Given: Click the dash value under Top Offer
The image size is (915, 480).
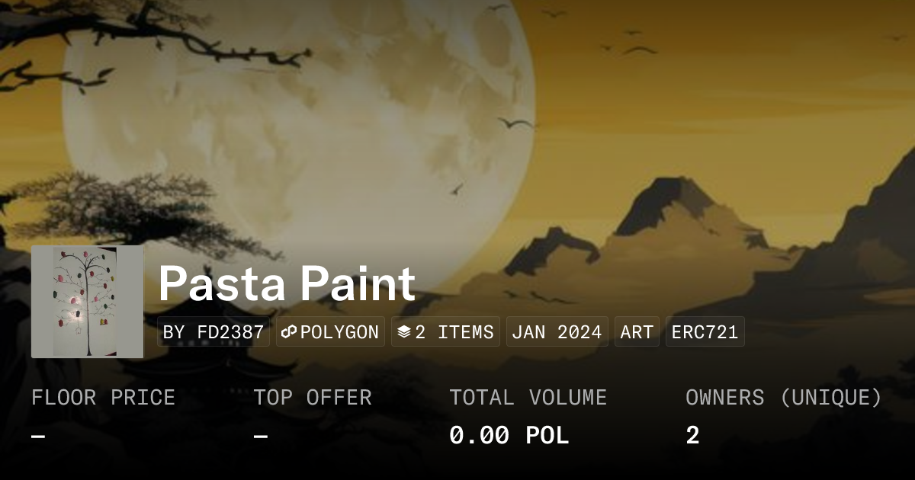Looking at the screenshot, I should [261, 437].
